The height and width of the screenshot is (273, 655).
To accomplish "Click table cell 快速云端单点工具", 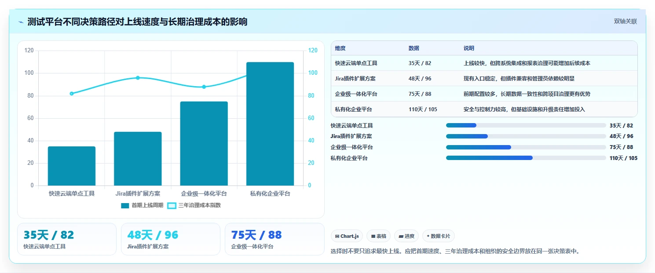I will (356, 63).
